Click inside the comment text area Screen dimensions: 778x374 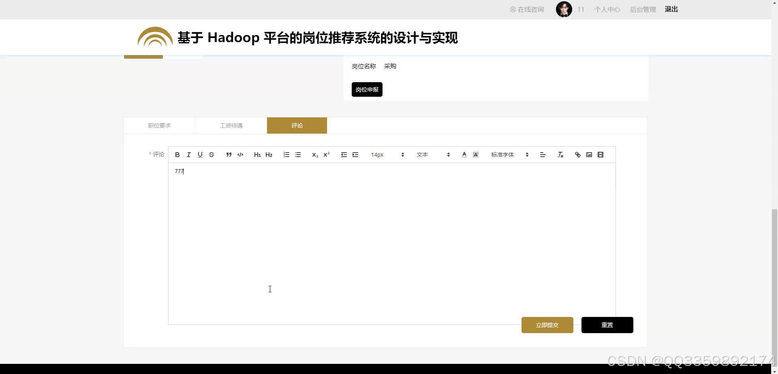392,244
